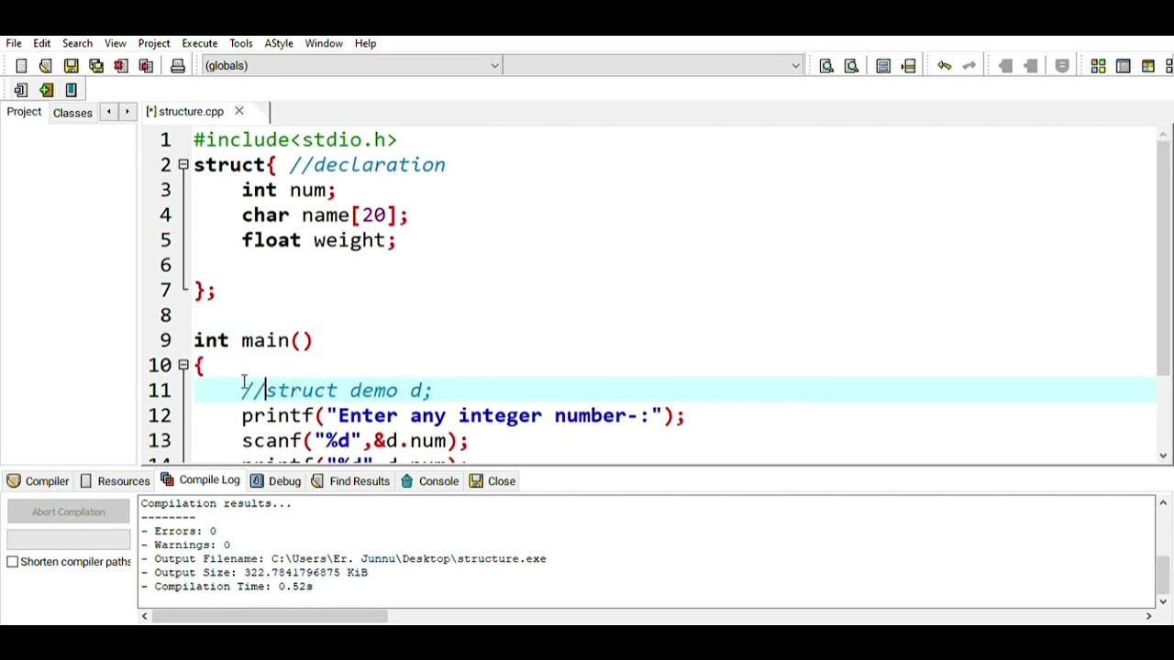Click left arrow of the Project/Classes tabs
Screen dimensions: 1174x660
click(108, 112)
